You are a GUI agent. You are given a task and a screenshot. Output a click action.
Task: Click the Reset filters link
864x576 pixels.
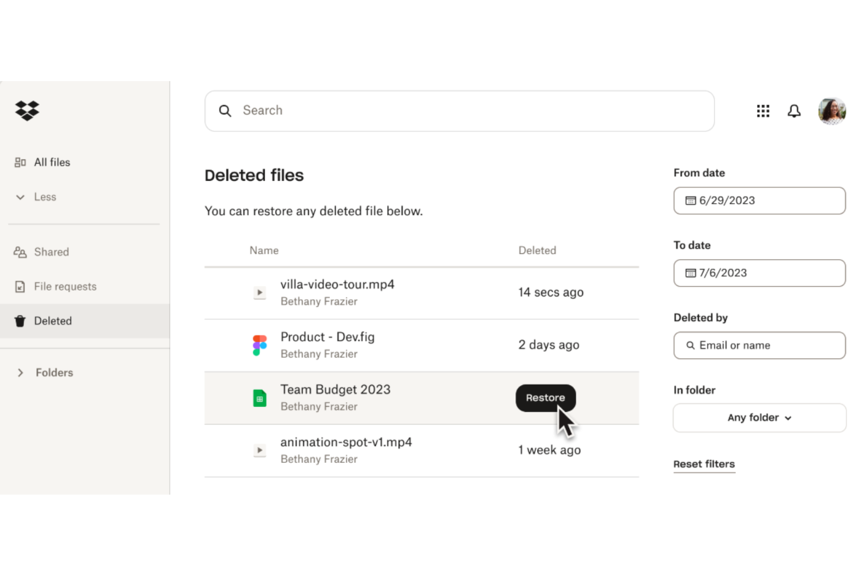[x=704, y=464]
